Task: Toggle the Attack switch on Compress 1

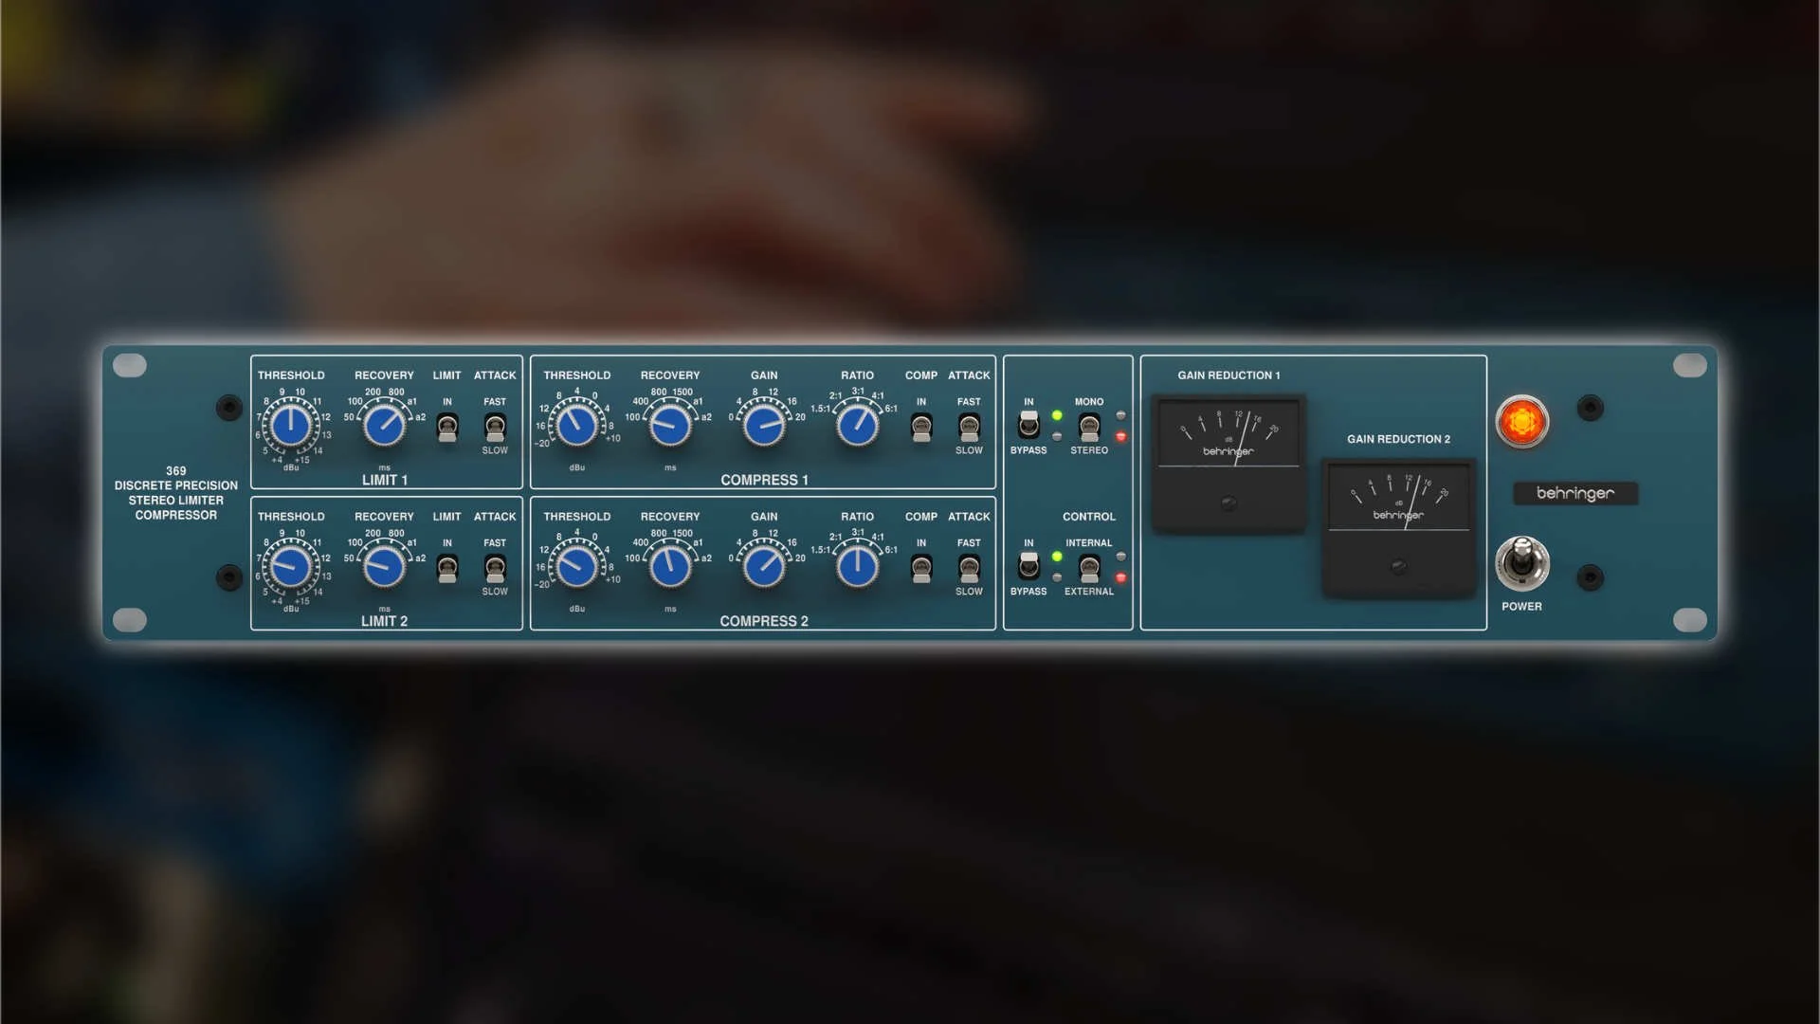Action: (968, 428)
